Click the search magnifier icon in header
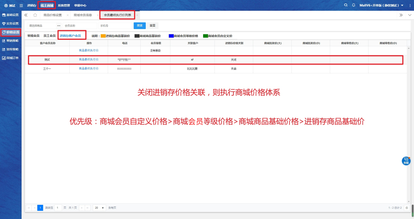 [346, 5]
